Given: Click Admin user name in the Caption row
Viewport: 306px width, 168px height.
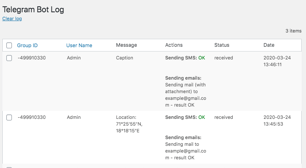Looking at the screenshot, I should (x=74, y=58).
